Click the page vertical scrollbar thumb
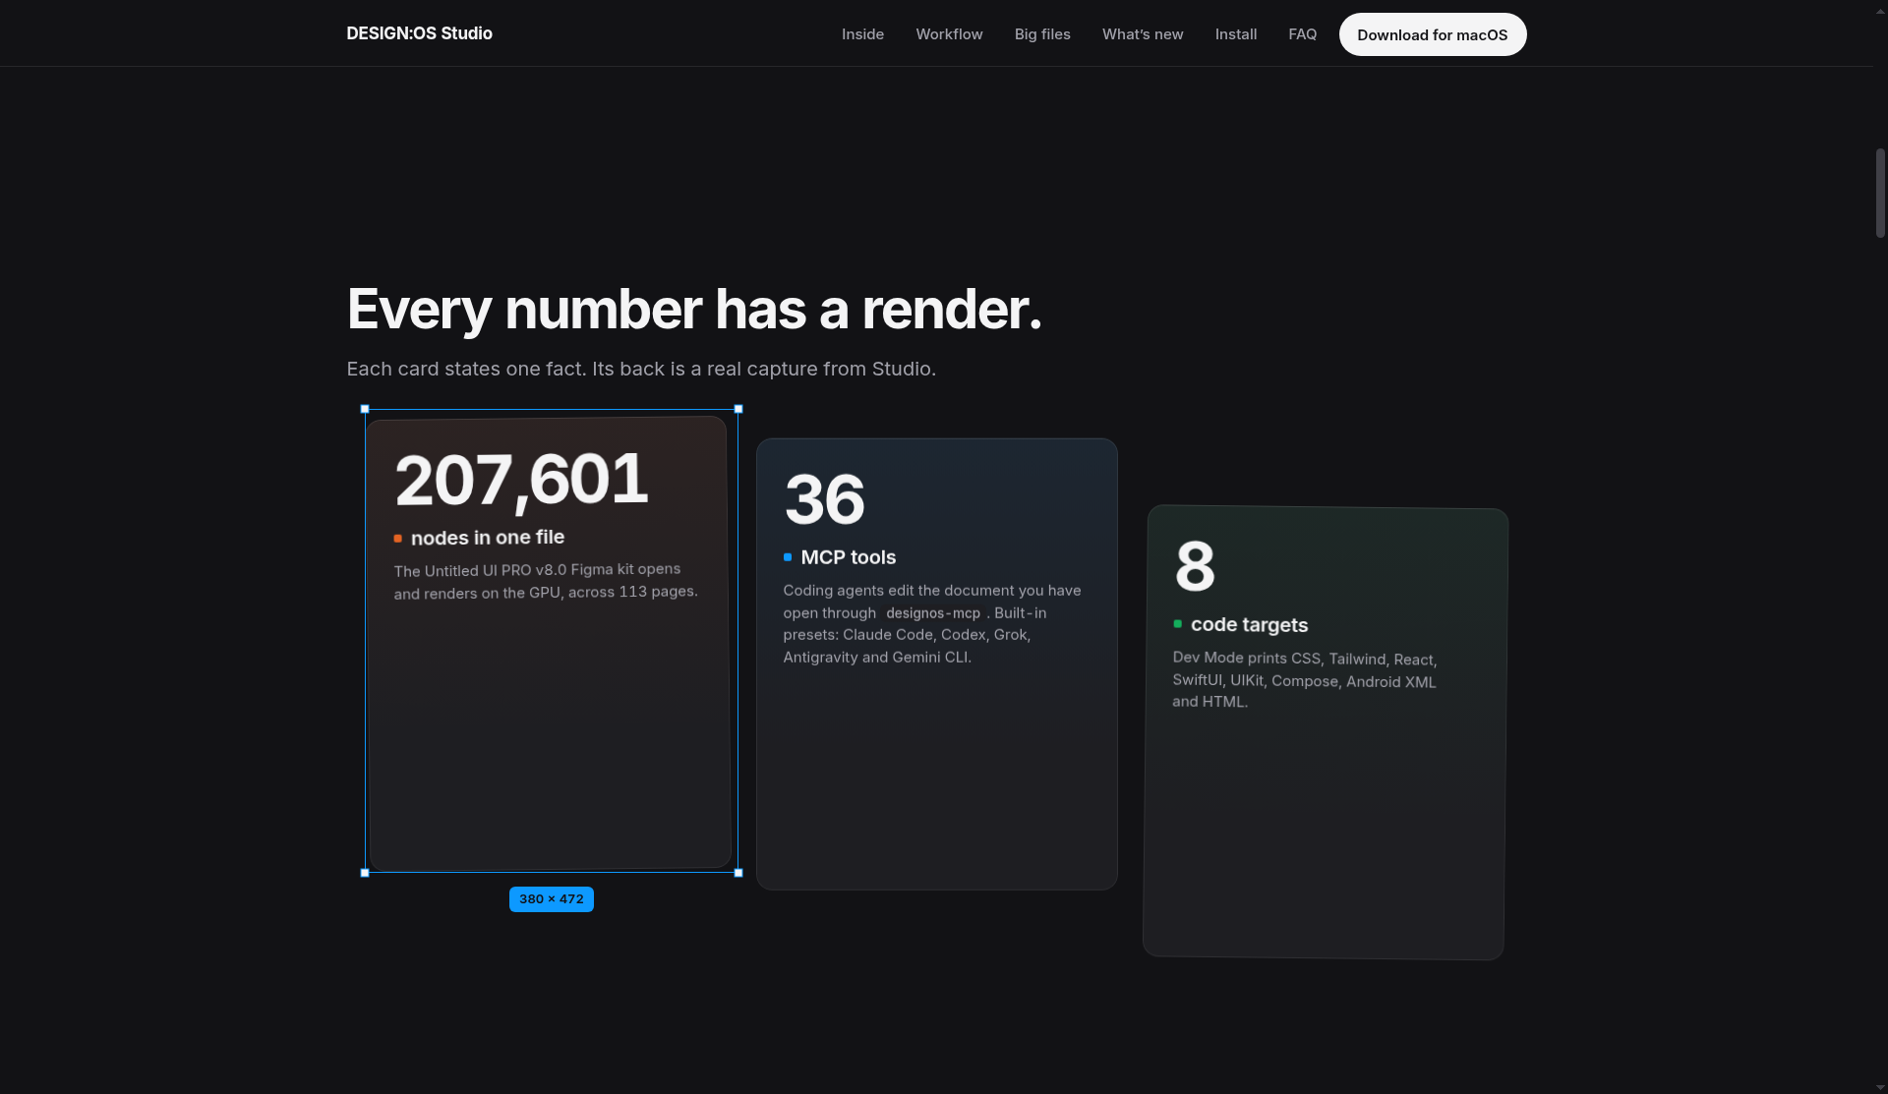The width and height of the screenshot is (1888, 1094). click(x=1880, y=193)
